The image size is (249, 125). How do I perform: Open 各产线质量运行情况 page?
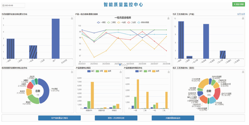point(59,118)
